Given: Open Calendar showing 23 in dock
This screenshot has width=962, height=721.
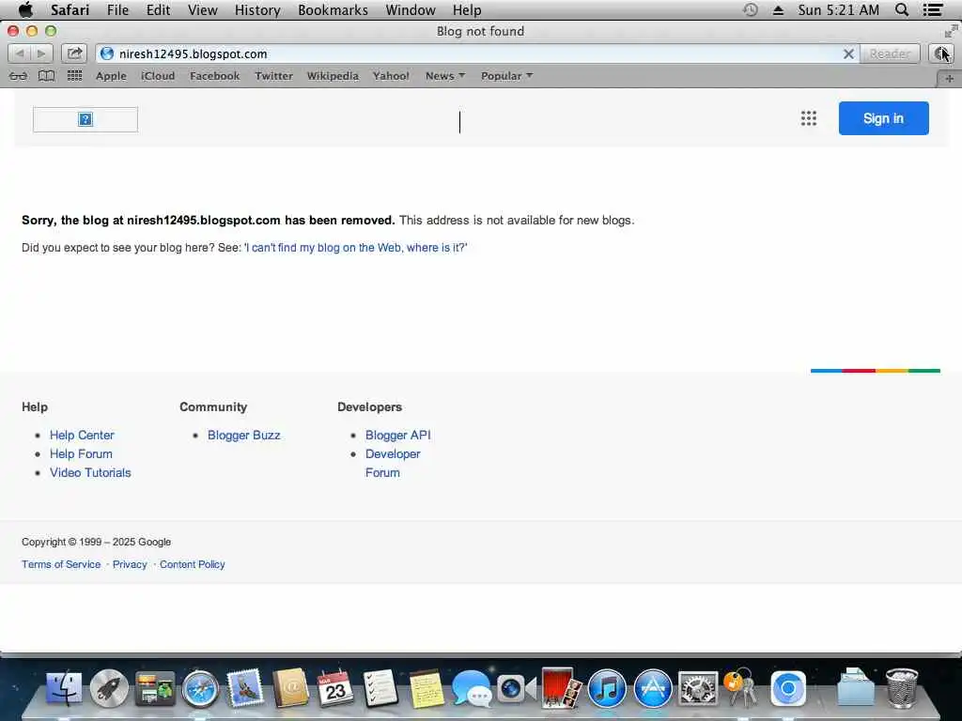Looking at the screenshot, I should click(x=335, y=688).
